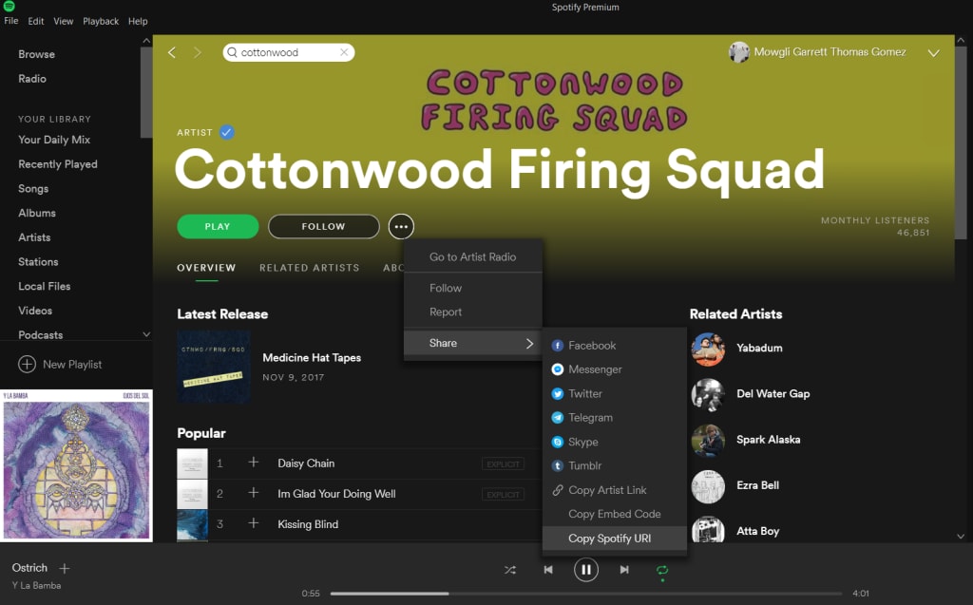The image size is (973, 605).
Task: Share artist via Telegram
Action: (615, 418)
